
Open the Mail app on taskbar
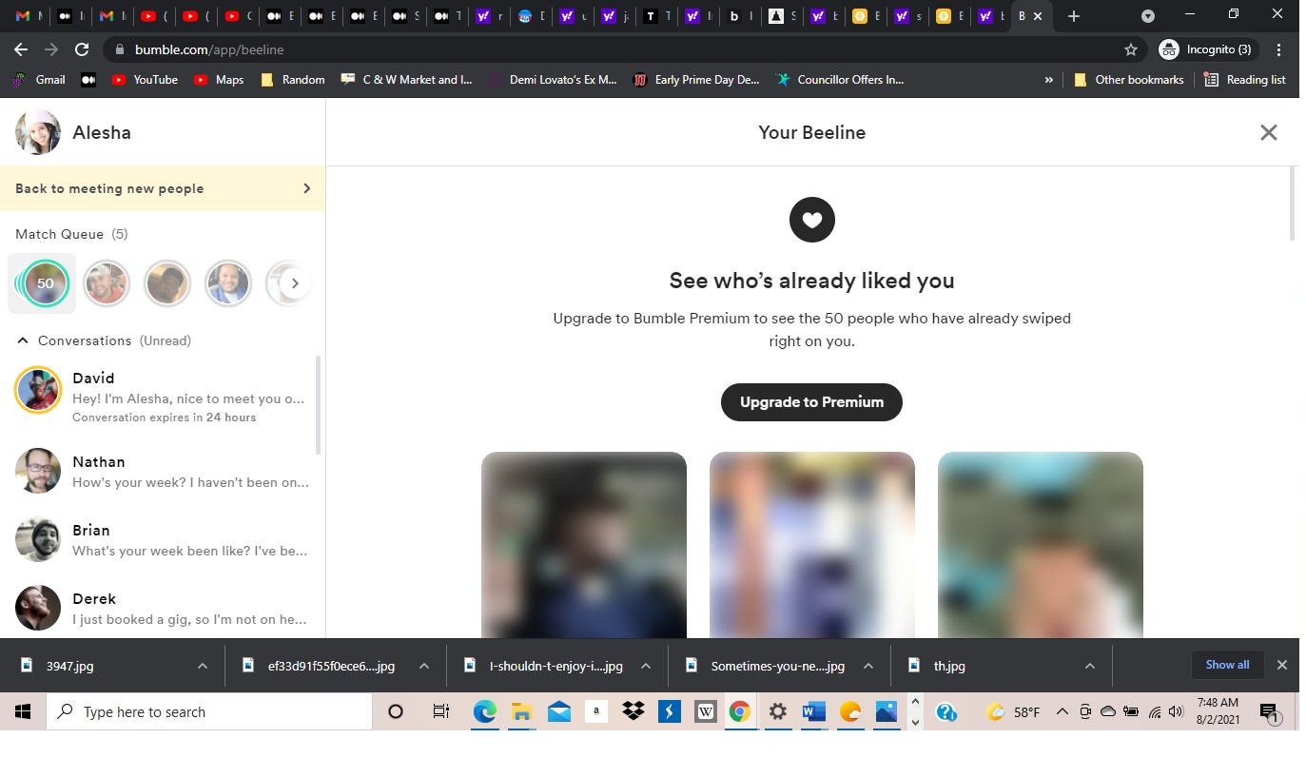(x=558, y=711)
